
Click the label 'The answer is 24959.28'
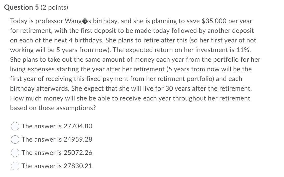[58, 140]
